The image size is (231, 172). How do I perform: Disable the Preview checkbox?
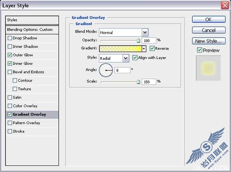[200, 50]
